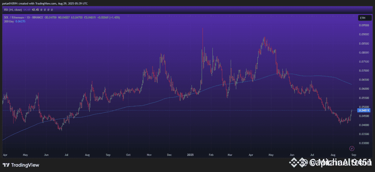
Task: Click the 200 Day value 0.06235
Action: coord(21,21)
